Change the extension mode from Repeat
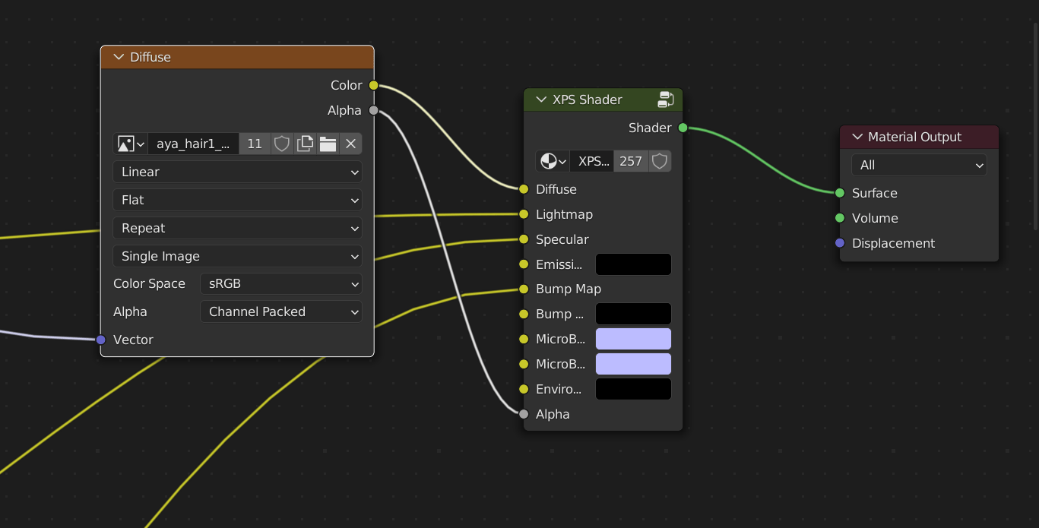Screen dimensions: 1039x528 [236, 228]
